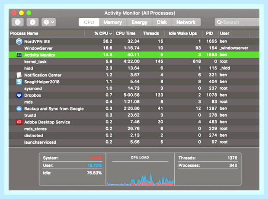Image resolution: width=268 pixels, height=199 pixels.
Task: Click into the Search input field
Action: pos(237,22)
